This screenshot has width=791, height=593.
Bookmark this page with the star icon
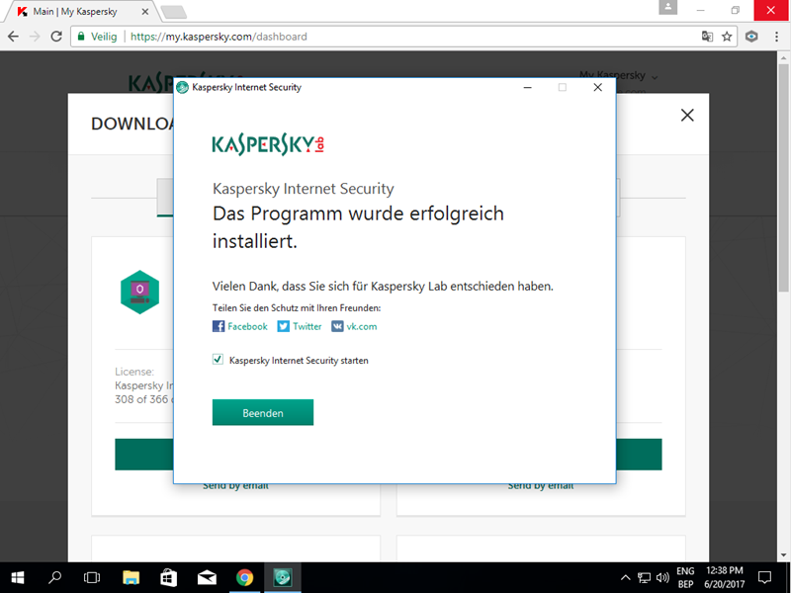(728, 37)
